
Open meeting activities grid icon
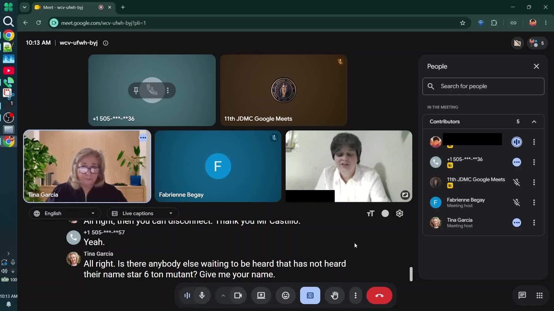[539, 295]
